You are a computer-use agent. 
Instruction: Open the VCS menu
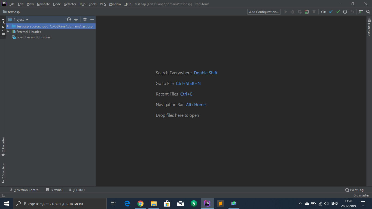point(103,4)
